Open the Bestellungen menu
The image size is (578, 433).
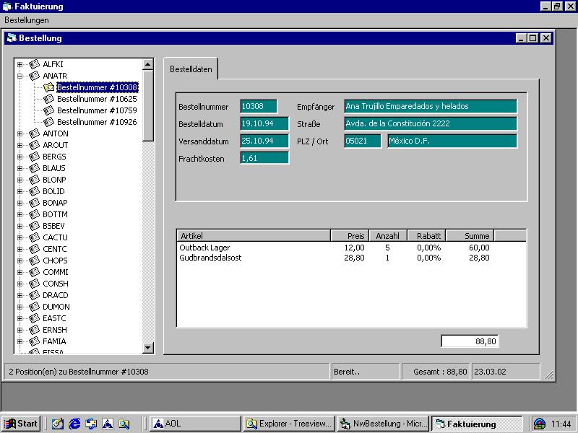(27, 20)
